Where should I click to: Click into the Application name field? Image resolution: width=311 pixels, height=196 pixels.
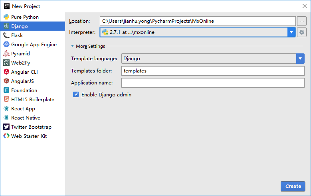[x=213, y=83]
